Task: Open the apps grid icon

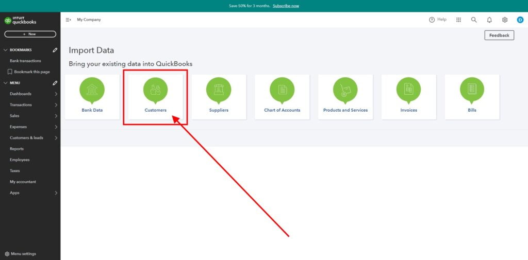Action: click(x=458, y=20)
